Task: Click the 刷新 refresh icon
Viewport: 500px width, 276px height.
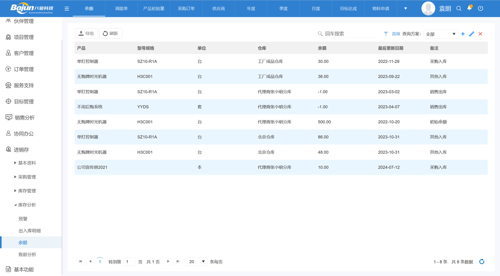Action: coord(111,34)
